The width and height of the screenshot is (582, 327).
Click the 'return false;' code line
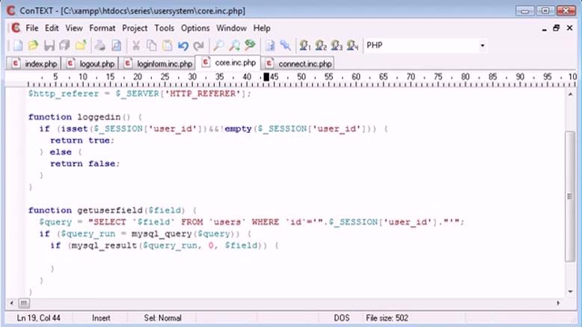click(x=85, y=163)
